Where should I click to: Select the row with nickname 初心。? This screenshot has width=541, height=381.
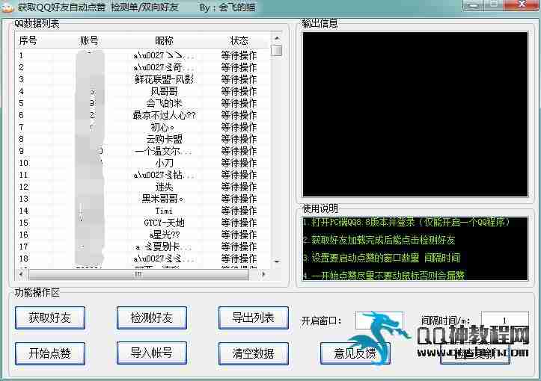(x=143, y=127)
